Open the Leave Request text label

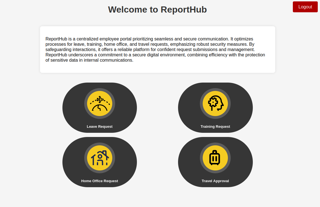(100, 127)
